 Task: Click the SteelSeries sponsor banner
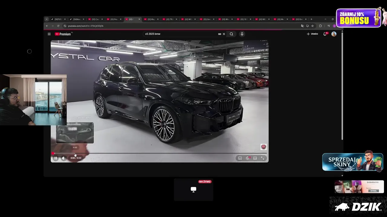(359, 187)
